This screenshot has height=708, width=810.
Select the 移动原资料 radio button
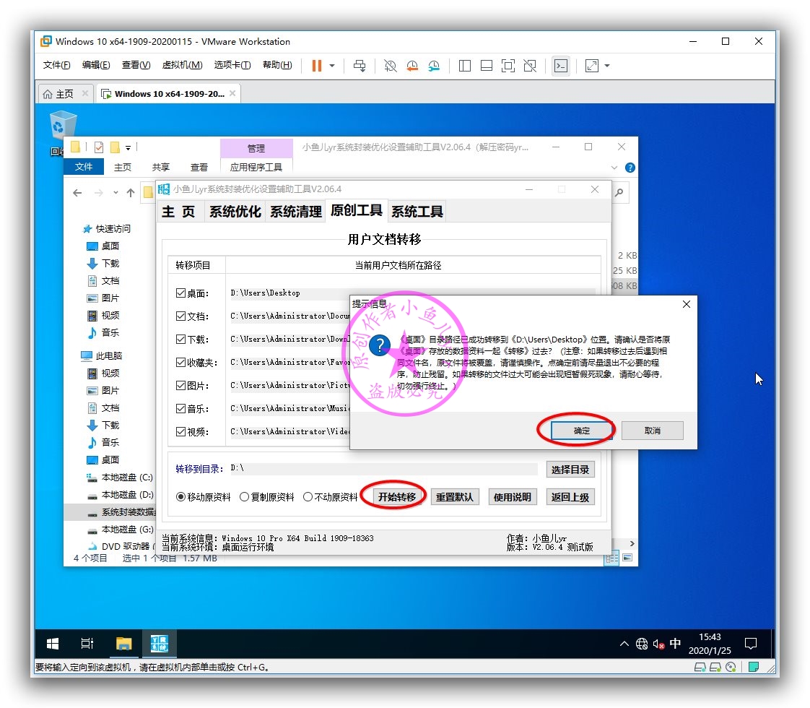(x=180, y=496)
